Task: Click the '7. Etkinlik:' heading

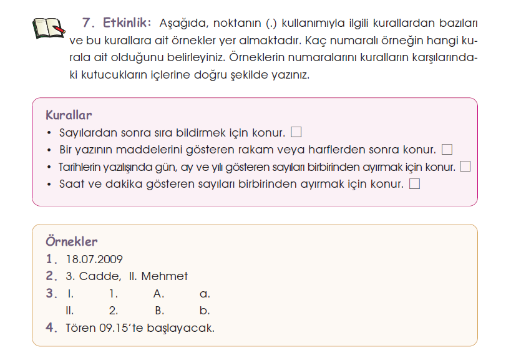Action: click(117, 22)
